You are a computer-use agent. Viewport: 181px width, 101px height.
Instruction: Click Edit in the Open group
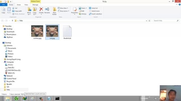(x=82, y=11)
